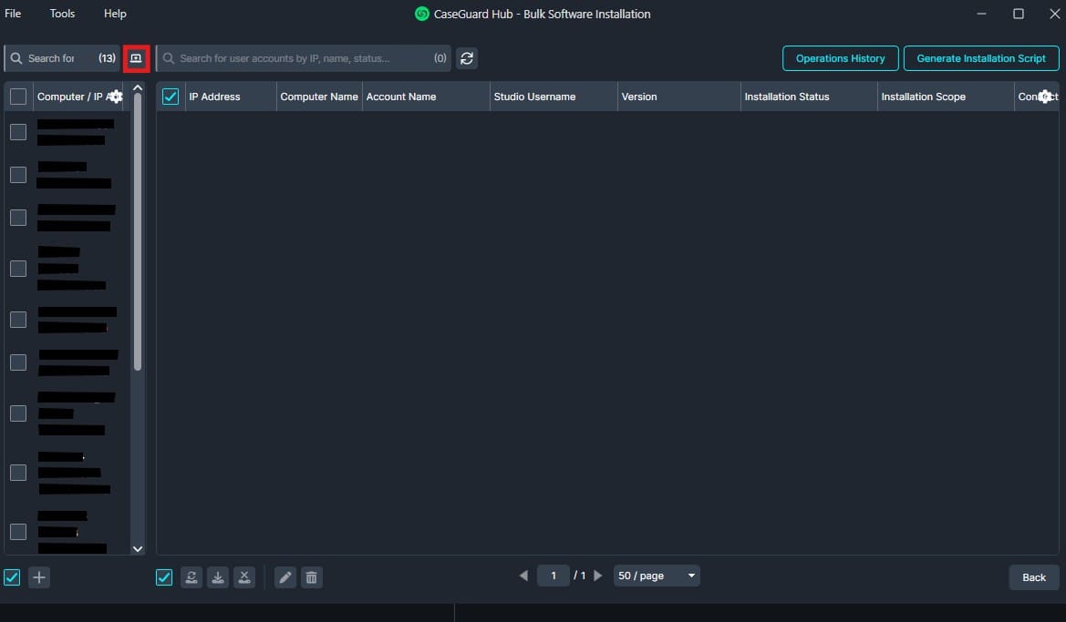Screen dimensions: 1066x622
Task: Open the Help menu
Action: coord(115,14)
